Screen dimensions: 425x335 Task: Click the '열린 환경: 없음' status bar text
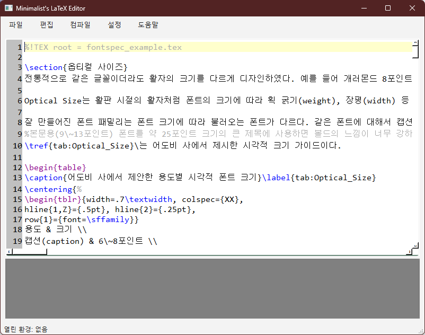click(26, 329)
